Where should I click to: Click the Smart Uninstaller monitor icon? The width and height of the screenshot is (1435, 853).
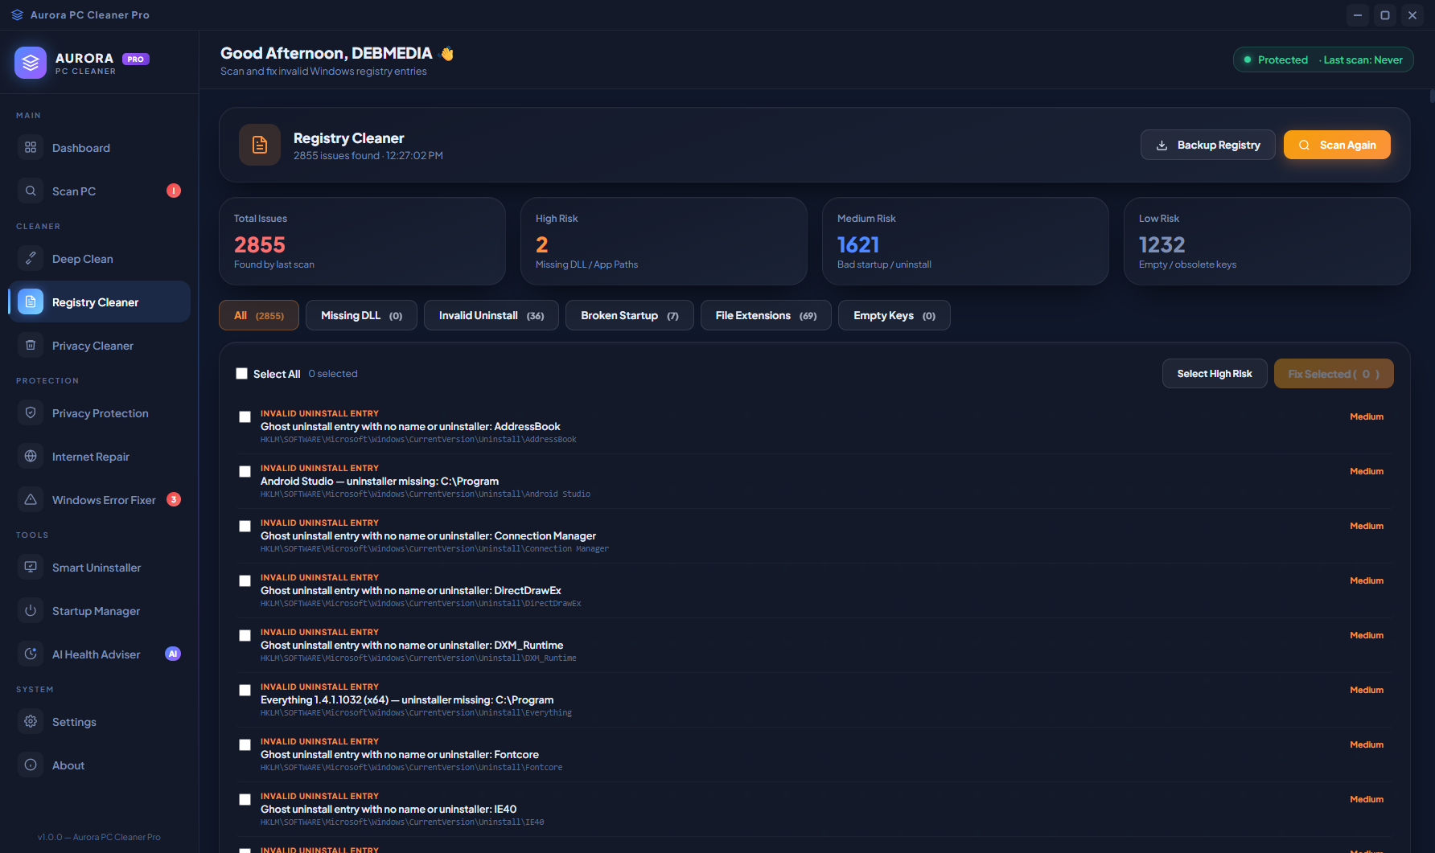pos(31,568)
